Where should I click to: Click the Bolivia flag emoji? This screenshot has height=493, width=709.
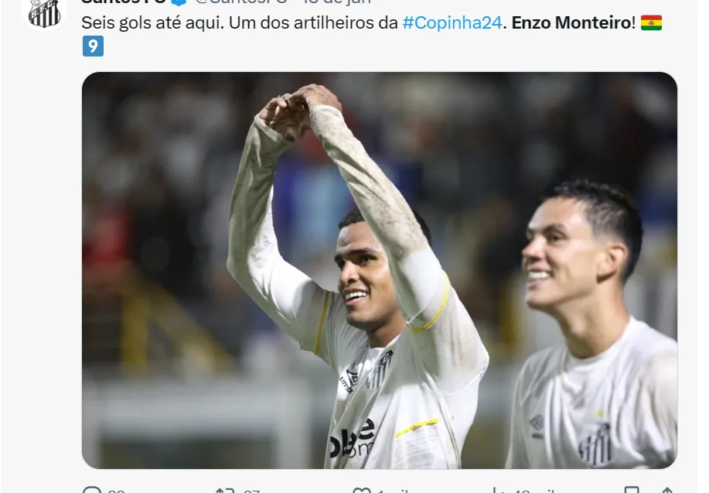[x=651, y=22]
